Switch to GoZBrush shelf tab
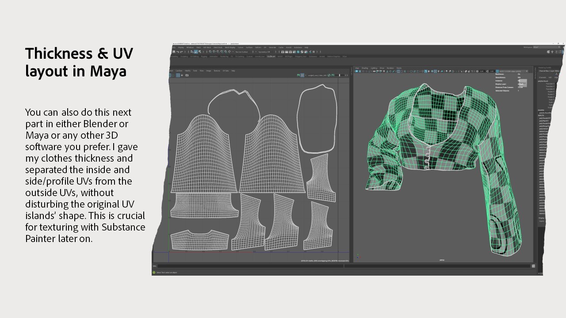This screenshot has width=566, height=318. pyautogui.click(x=271, y=57)
